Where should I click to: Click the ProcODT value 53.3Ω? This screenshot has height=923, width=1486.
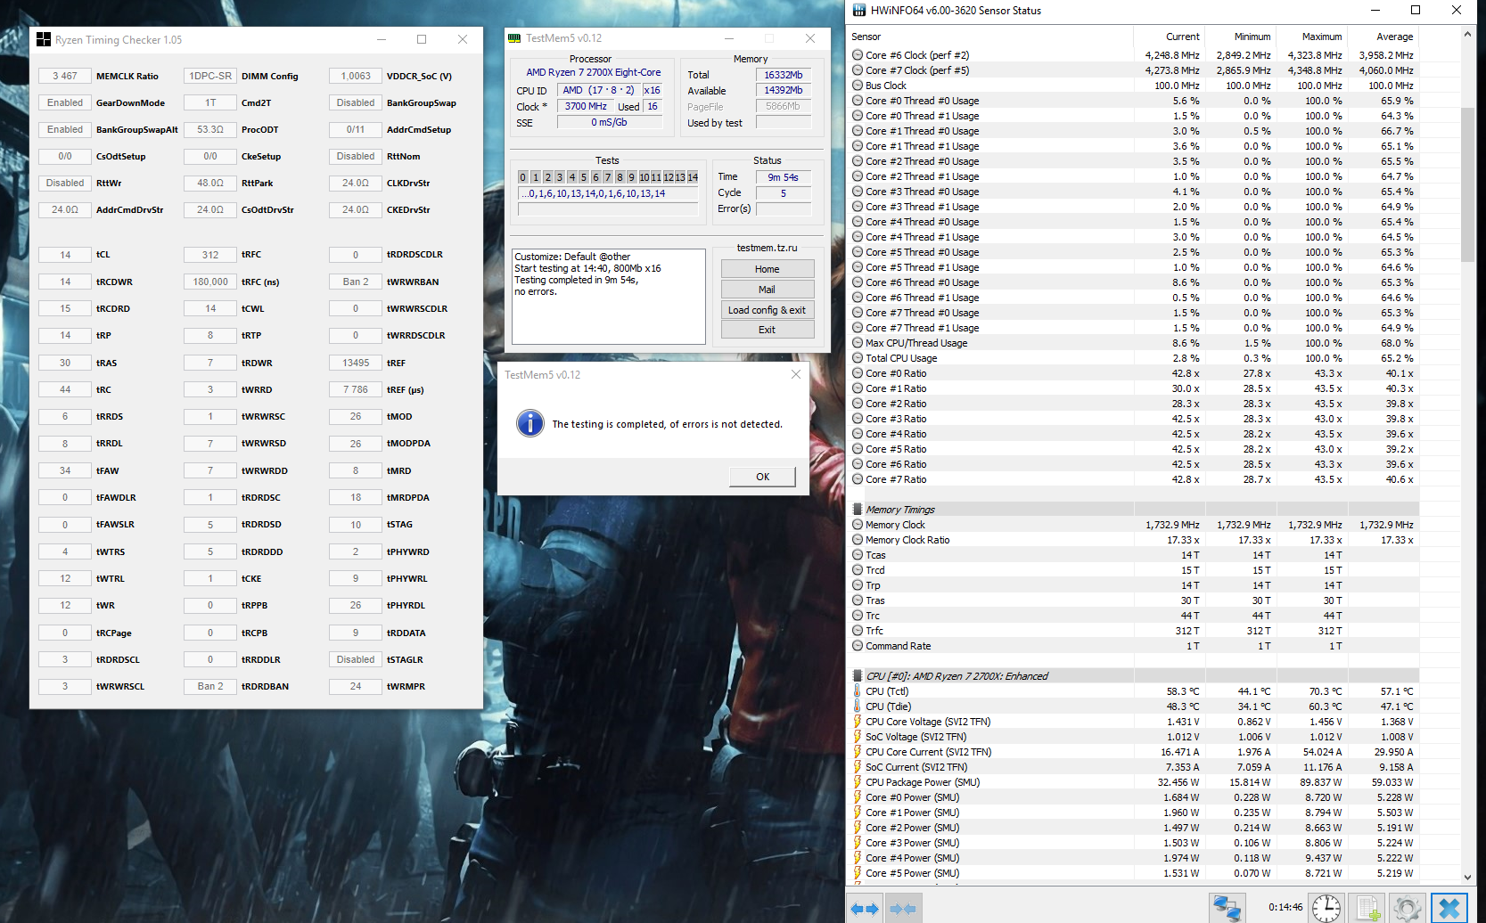tap(210, 129)
